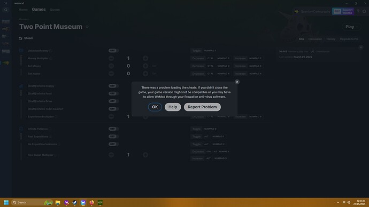This screenshot has width=369, height=207.
Task: Click the WeMod taskbar icon
Action: (x=83, y=202)
